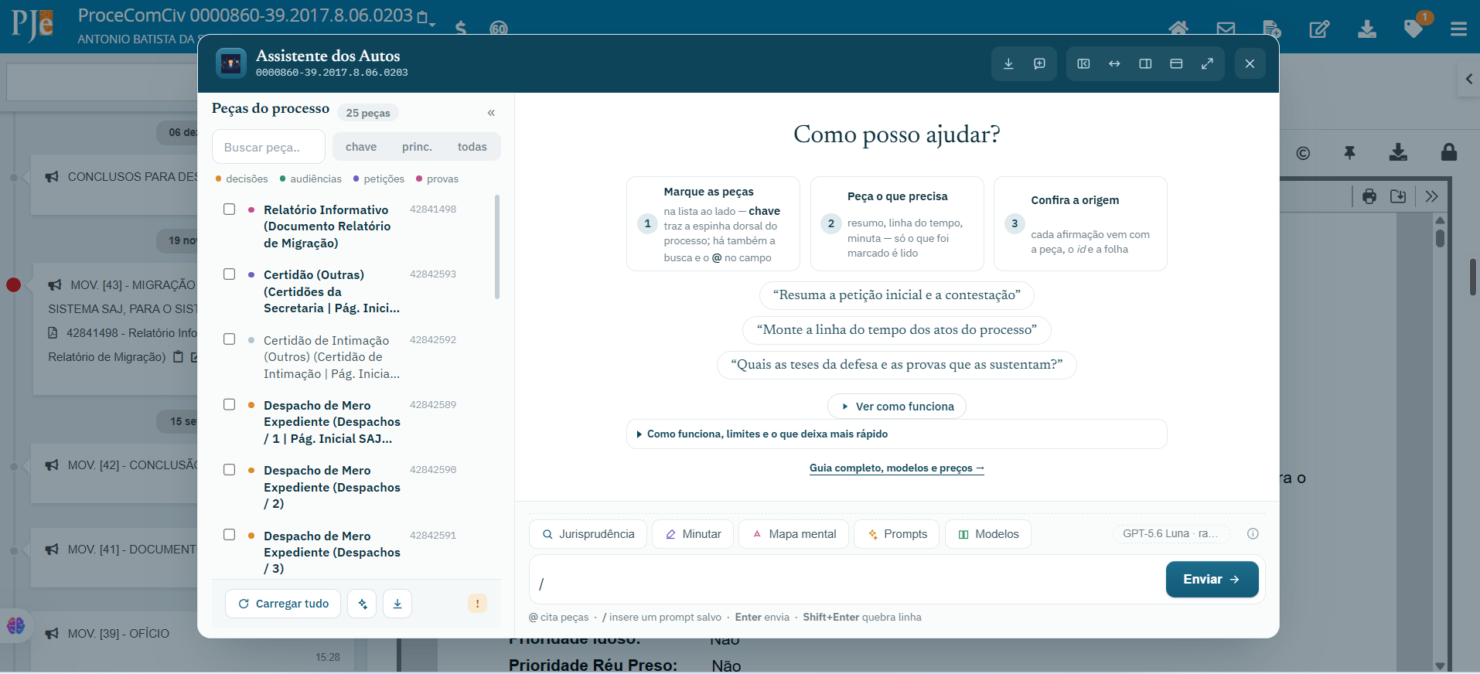Expand assistant to fullscreen with diagonal arrows
Image resolution: width=1480 pixels, height=674 pixels.
pos(1207,63)
